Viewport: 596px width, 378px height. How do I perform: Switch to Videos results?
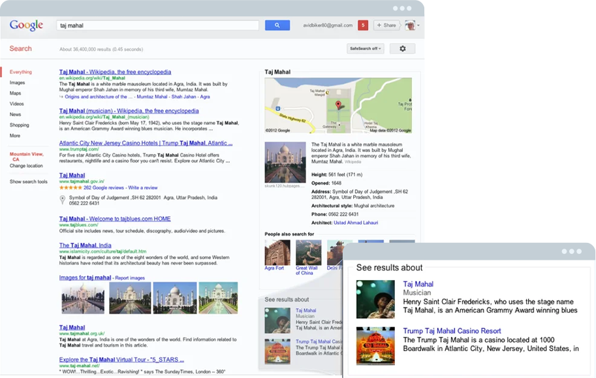click(x=17, y=104)
